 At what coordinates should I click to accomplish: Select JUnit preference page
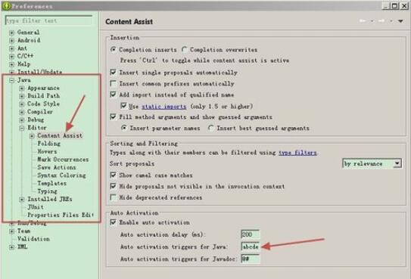pyautogui.click(x=36, y=206)
